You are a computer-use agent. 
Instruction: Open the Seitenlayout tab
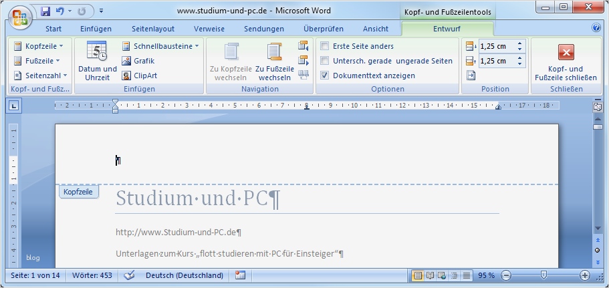point(153,29)
